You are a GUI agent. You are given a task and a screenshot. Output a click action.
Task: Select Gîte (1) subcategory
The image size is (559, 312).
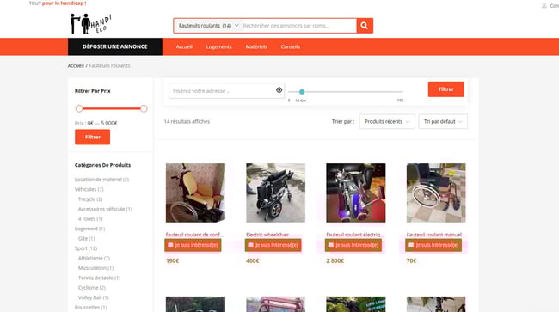(x=87, y=238)
